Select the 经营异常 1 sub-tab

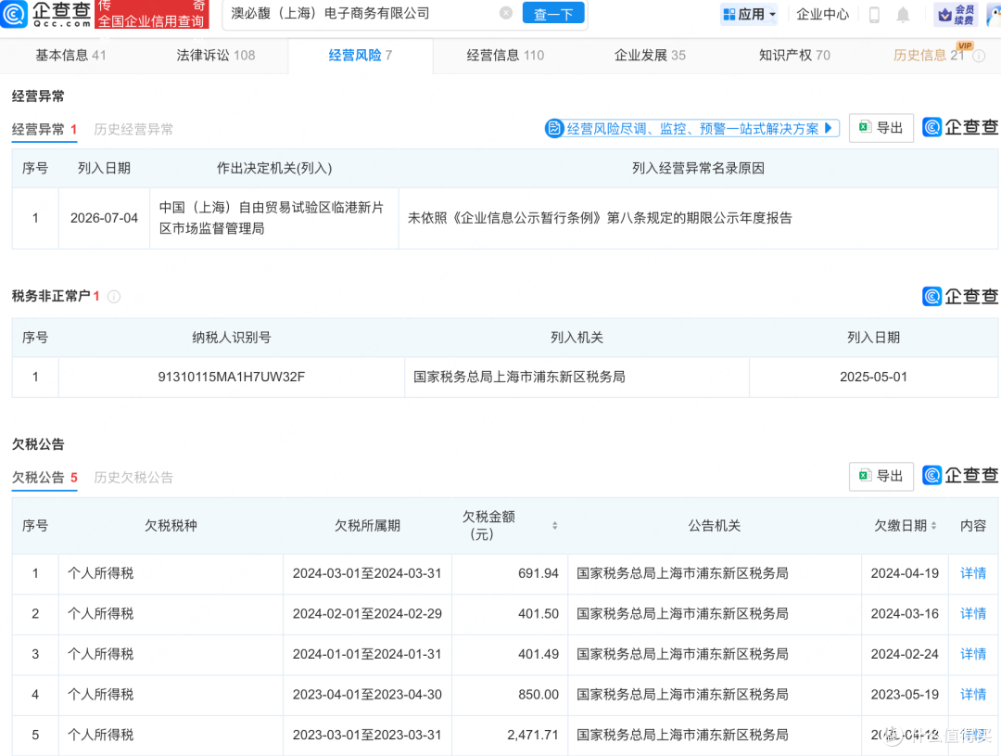[44, 129]
